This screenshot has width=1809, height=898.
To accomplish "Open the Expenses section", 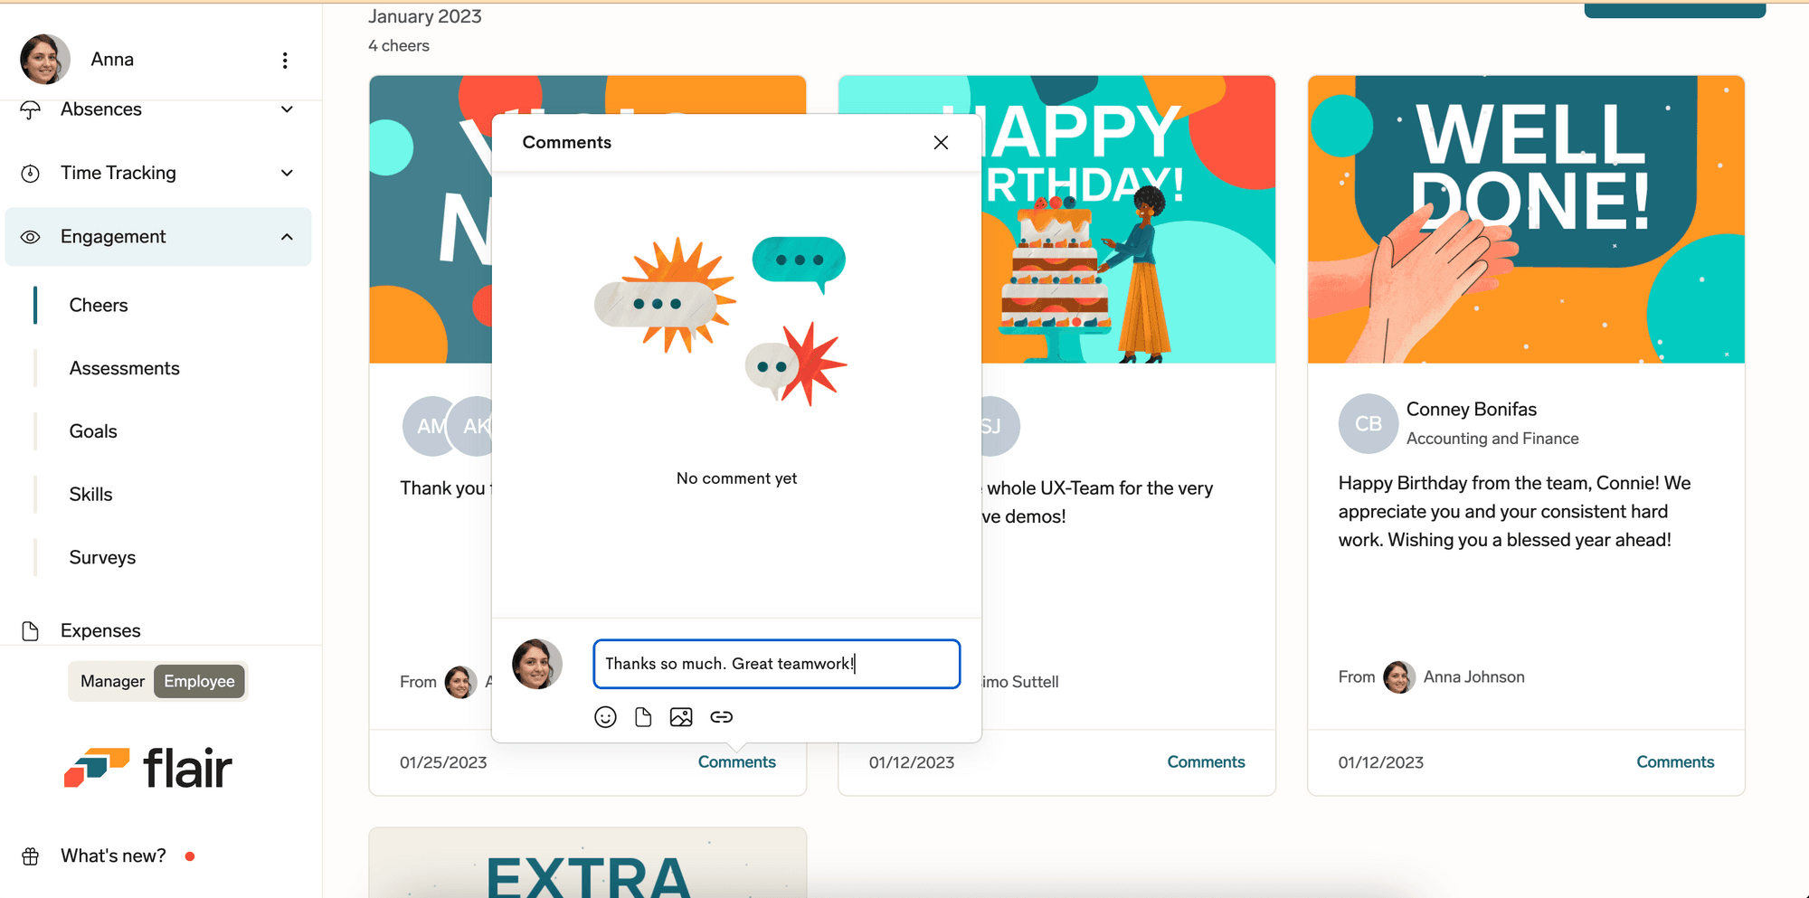I will tap(100, 630).
